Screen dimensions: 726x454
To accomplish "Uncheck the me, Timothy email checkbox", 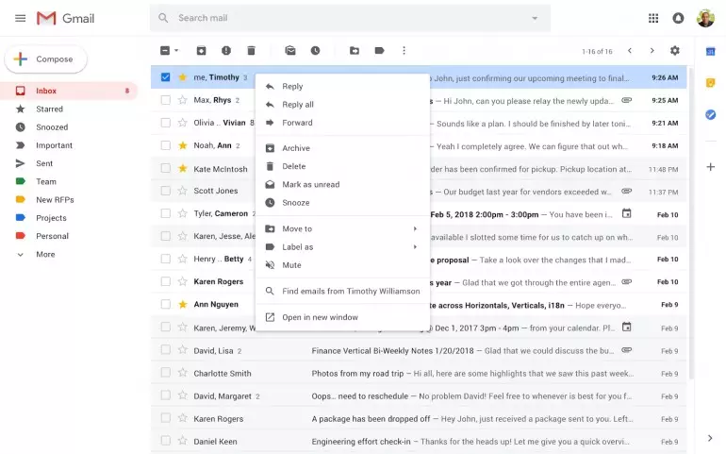I will (165, 77).
